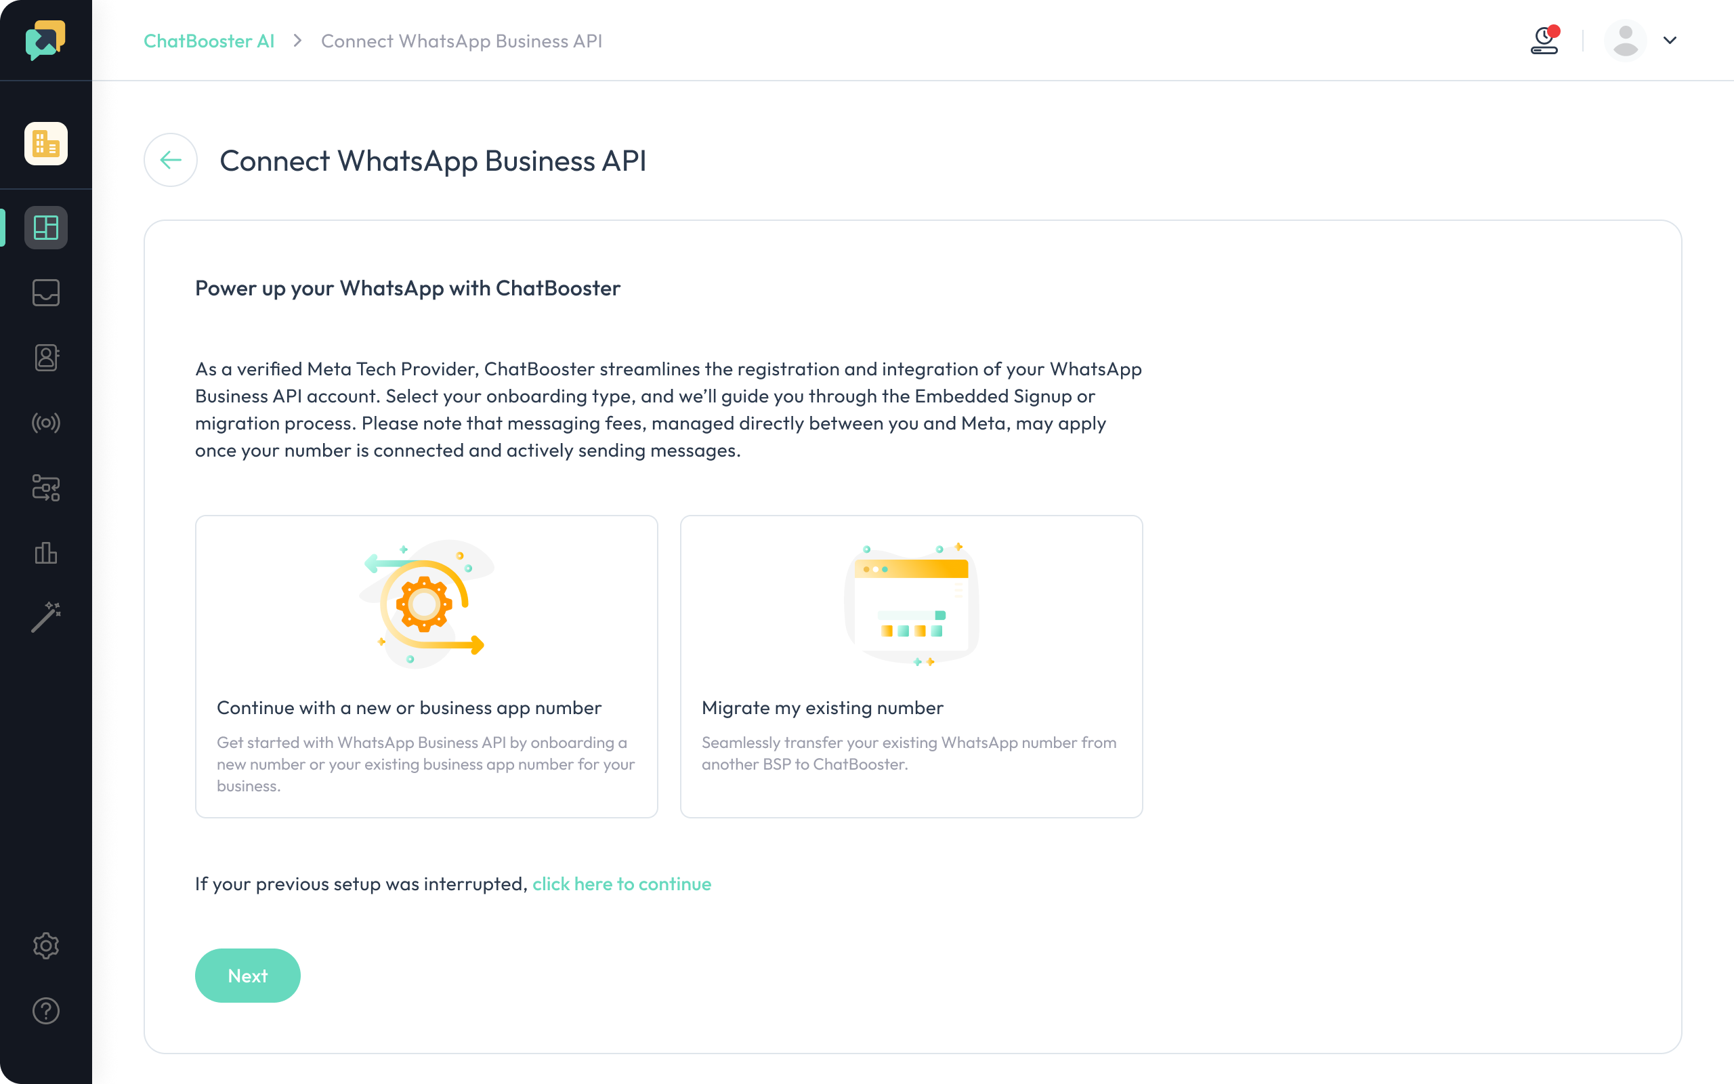1734x1084 pixels.
Task: Click the organization building icon
Action: [x=46, y=144]
